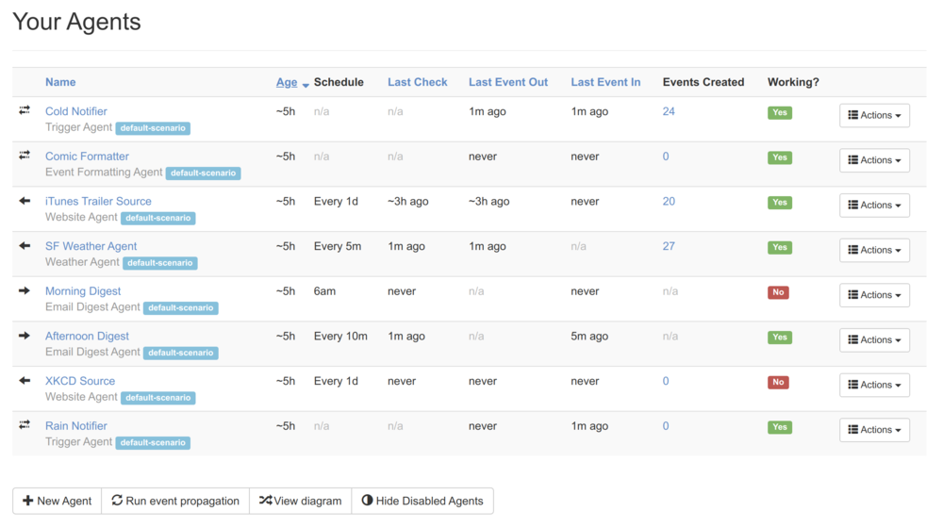Click the right arrow icon beside Morning Digest
Screen dimensions: 943x528
tap(25, 290)
